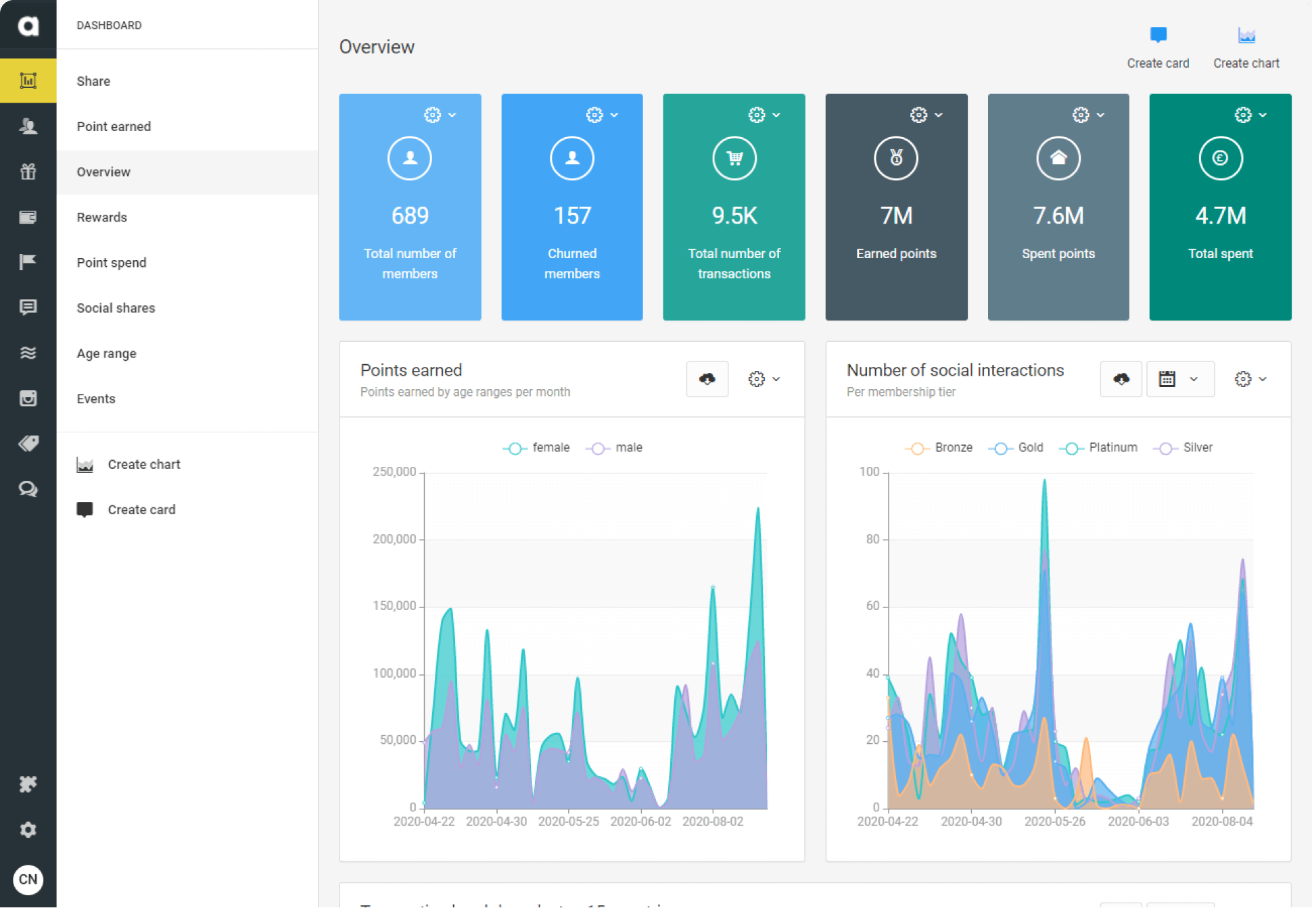1312x908 pixels.
Task: Click the price tag sidebar icon
Action: tap(28, 443)
